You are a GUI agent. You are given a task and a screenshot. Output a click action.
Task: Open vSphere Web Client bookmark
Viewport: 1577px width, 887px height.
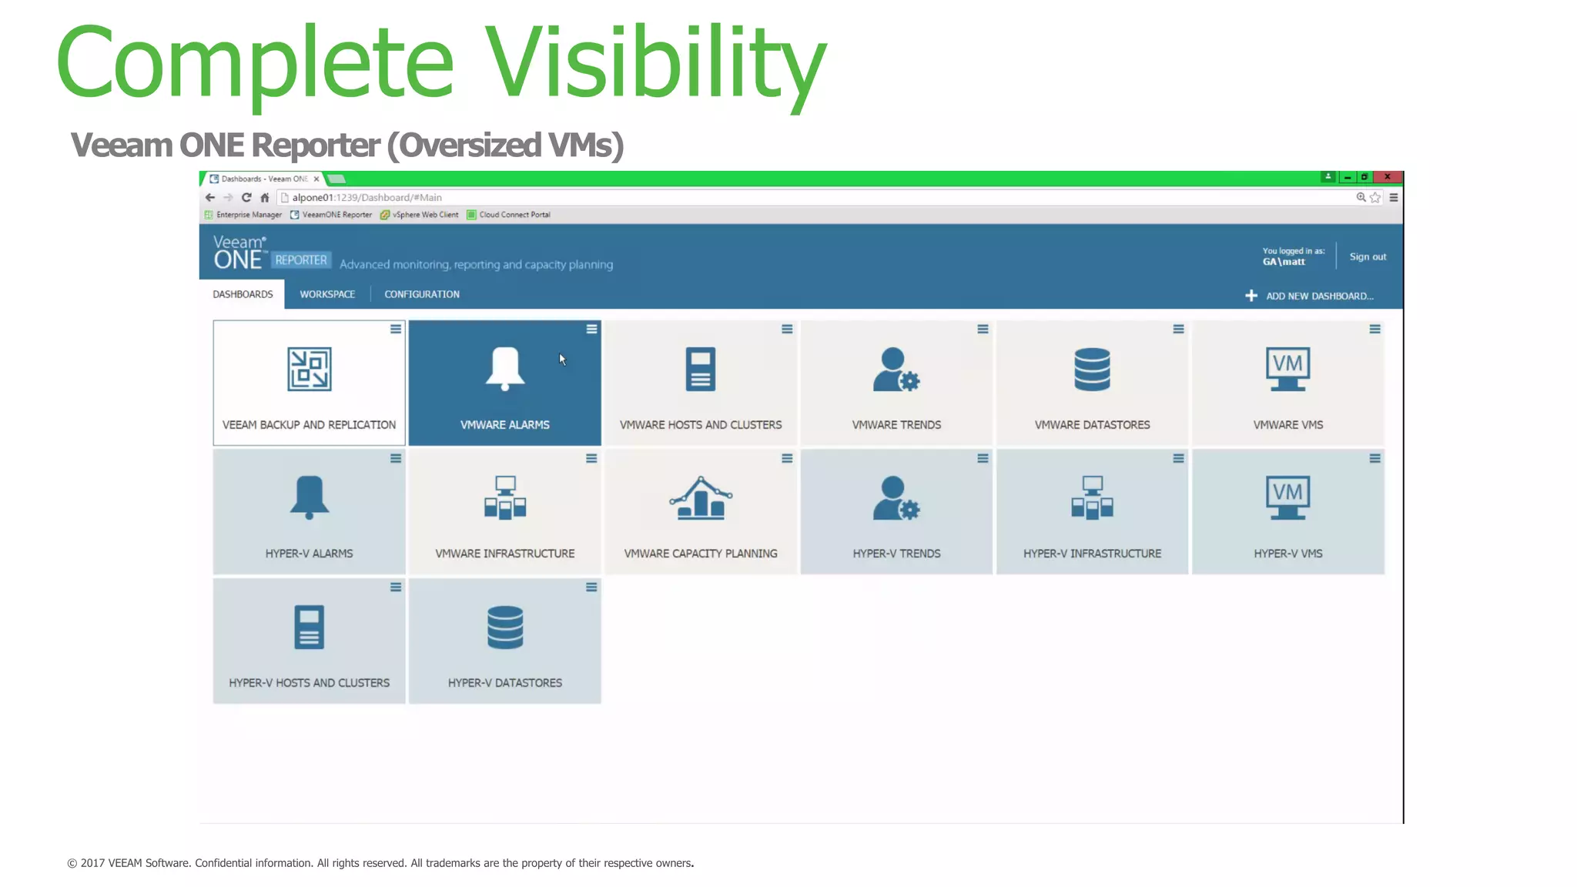(x=419, y=215)
